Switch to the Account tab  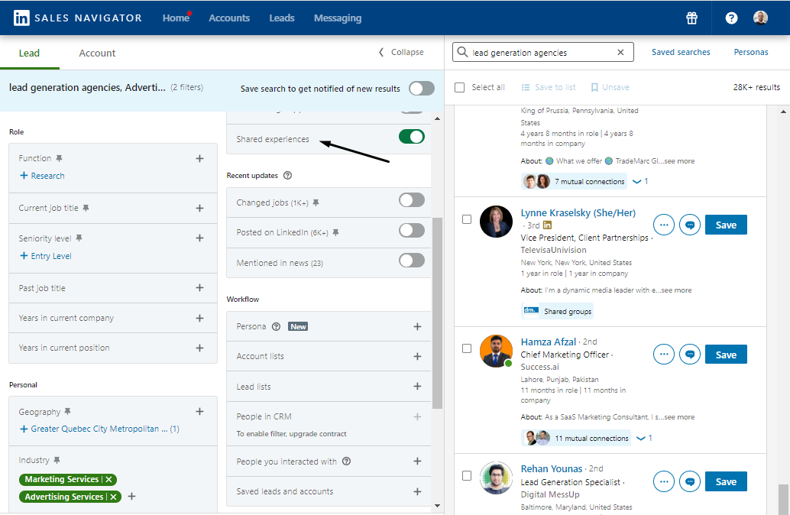click(x=96, y=53)
